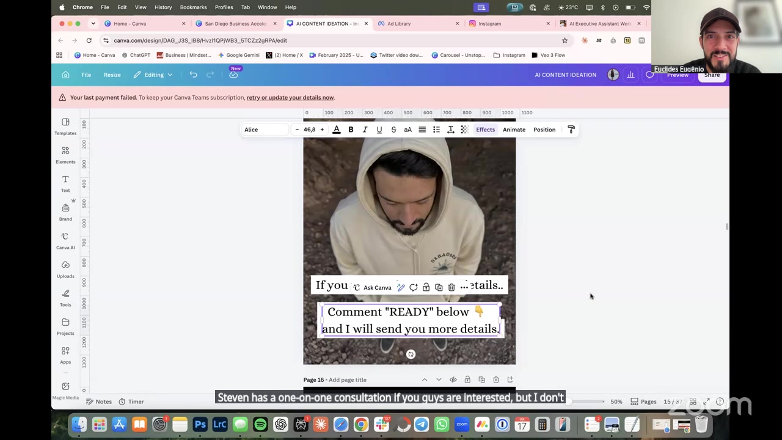Image resolution: width=782 pixels, height=440 pixels.
Task: Open the Animate panel
Action: pyautogui.click(x=514, y=130)
